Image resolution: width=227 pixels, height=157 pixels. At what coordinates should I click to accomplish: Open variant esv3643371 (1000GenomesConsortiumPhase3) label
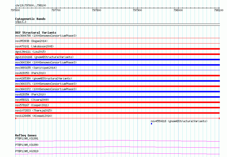(46, 84)
